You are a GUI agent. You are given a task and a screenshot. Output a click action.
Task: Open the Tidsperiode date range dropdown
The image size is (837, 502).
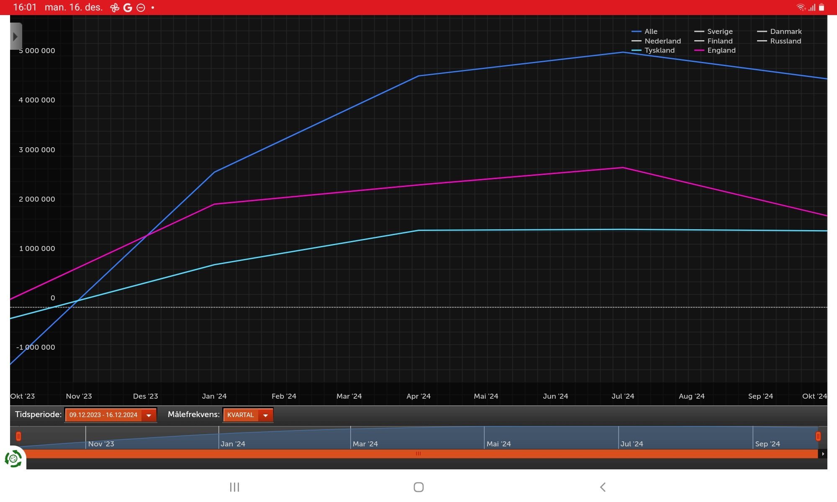(x=110, y=415)
